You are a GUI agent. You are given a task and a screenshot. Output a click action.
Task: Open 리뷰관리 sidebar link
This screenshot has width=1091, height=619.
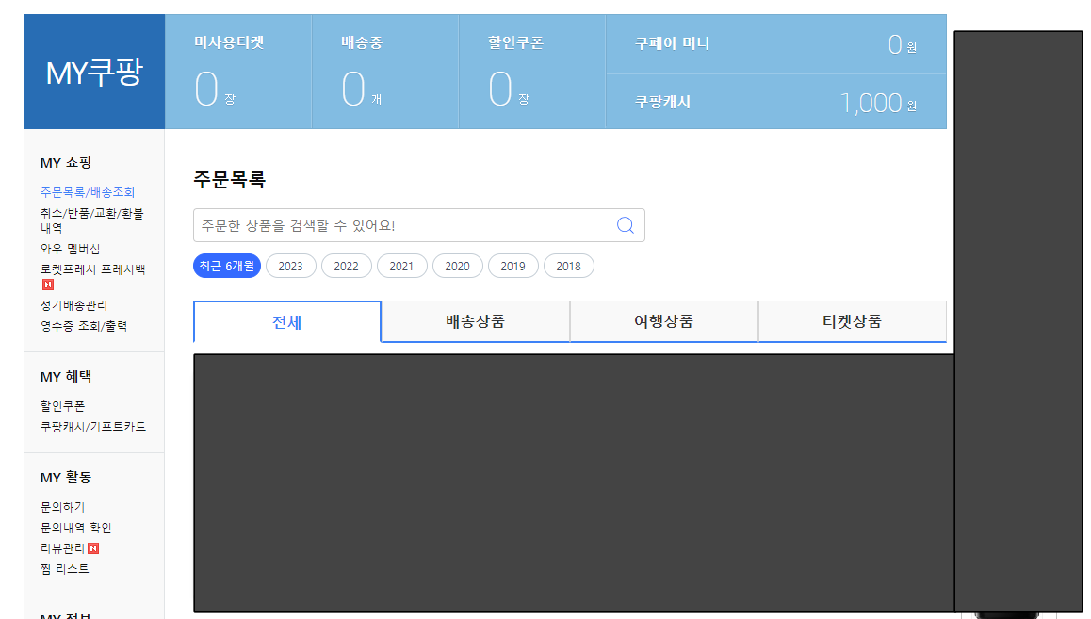click(x=62, y=548)
